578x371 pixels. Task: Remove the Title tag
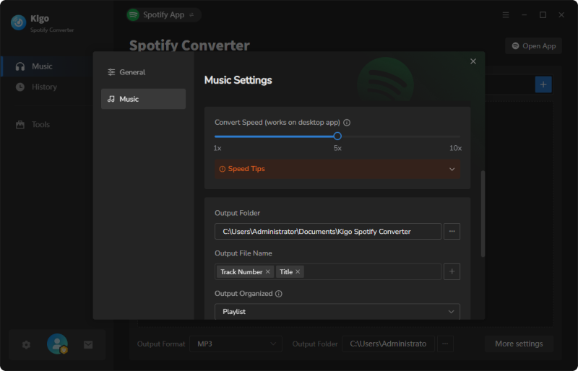(x=298, y=271)
